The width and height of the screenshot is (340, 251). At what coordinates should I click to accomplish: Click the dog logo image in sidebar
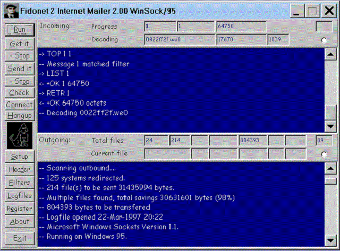pyautogui.click(x=20, y=135)
